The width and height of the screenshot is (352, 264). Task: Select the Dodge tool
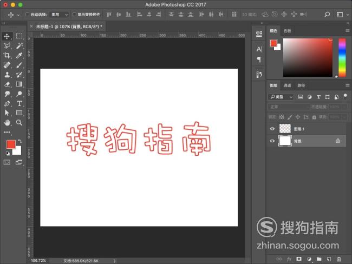pos(19,94)
